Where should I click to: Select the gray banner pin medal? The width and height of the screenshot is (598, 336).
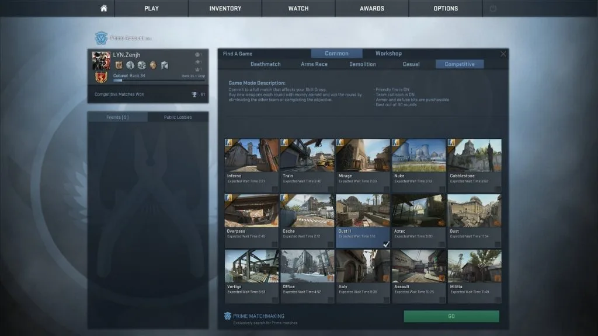[165, 65]
